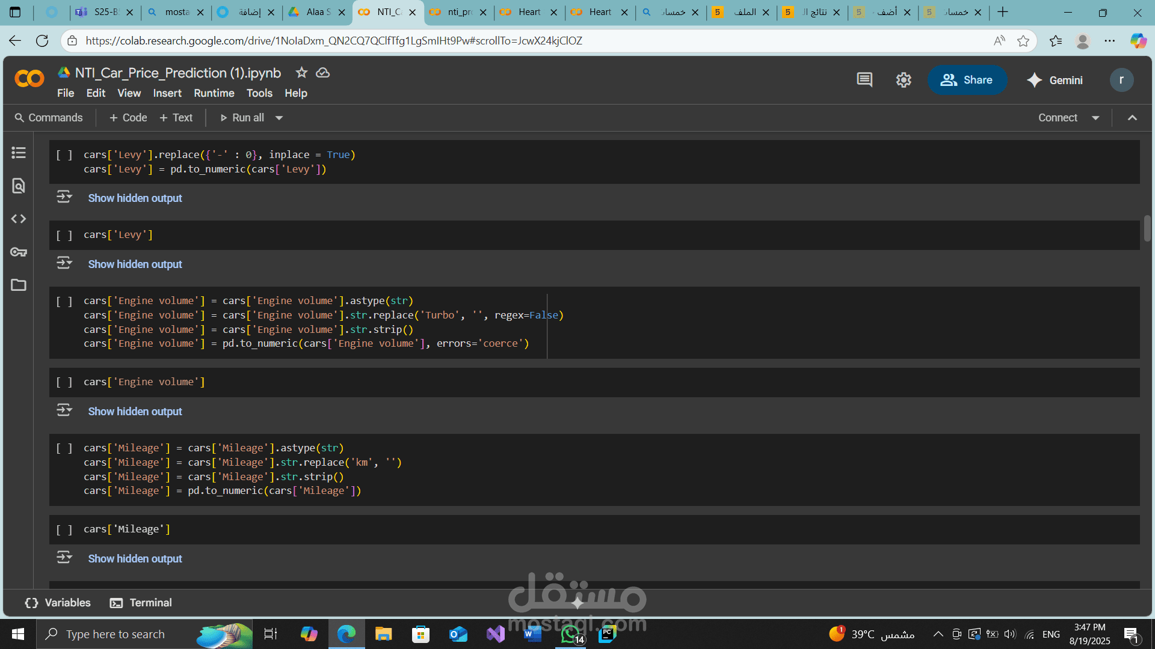Open the Tools menu
The height and width of the screenshot is (649, 1155).
click(x=259, y=93)
